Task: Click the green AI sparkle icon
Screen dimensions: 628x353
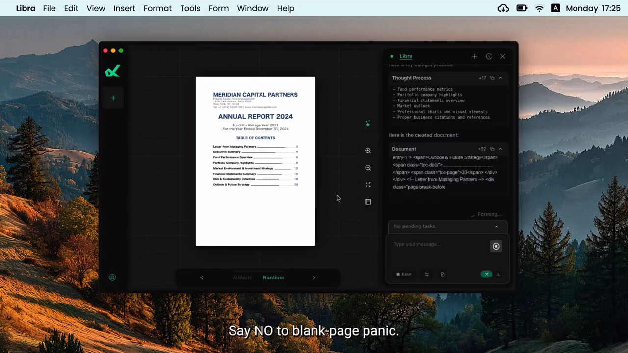Action: coord(368,124)
